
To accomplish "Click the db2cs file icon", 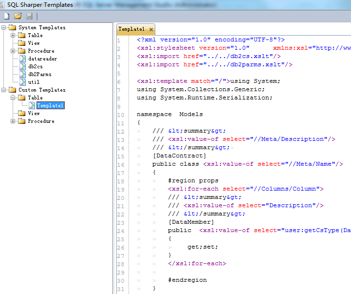I will click(22, 67).
